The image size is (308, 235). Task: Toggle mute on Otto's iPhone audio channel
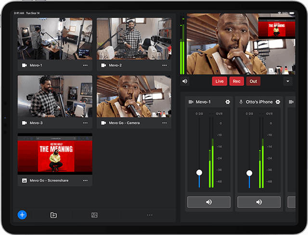click(x=259, y=202)
